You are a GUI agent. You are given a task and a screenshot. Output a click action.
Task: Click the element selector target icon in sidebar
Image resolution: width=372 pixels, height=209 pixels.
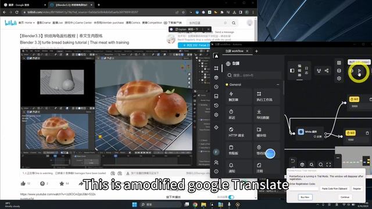pos(216,127)
